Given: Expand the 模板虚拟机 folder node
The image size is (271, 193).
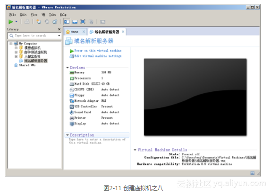Looking at the screenshot, I should pos(16,48).
